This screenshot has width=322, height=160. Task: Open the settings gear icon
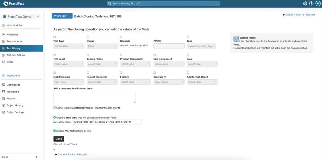305,3
